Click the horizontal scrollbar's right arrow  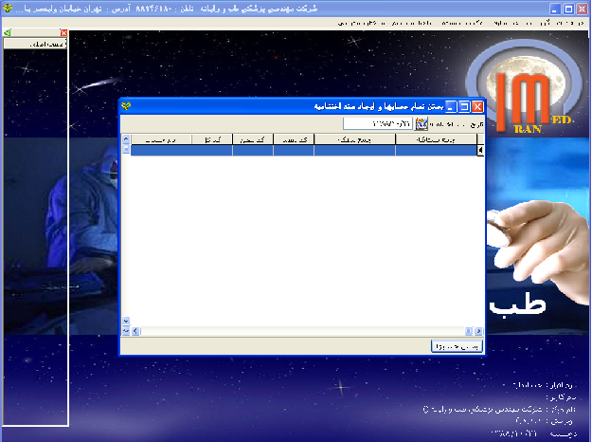point(478,331)
